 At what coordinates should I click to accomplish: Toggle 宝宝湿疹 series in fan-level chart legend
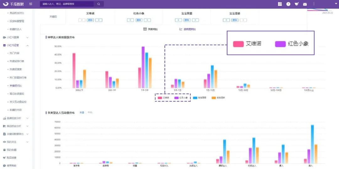[x=218, y=98]
